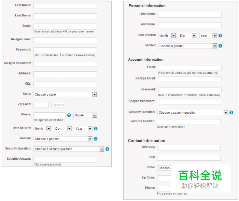The height and width of the screenshot is (201, 239).
Task: Click the left form's Re-type Email field
Action: 65,40
